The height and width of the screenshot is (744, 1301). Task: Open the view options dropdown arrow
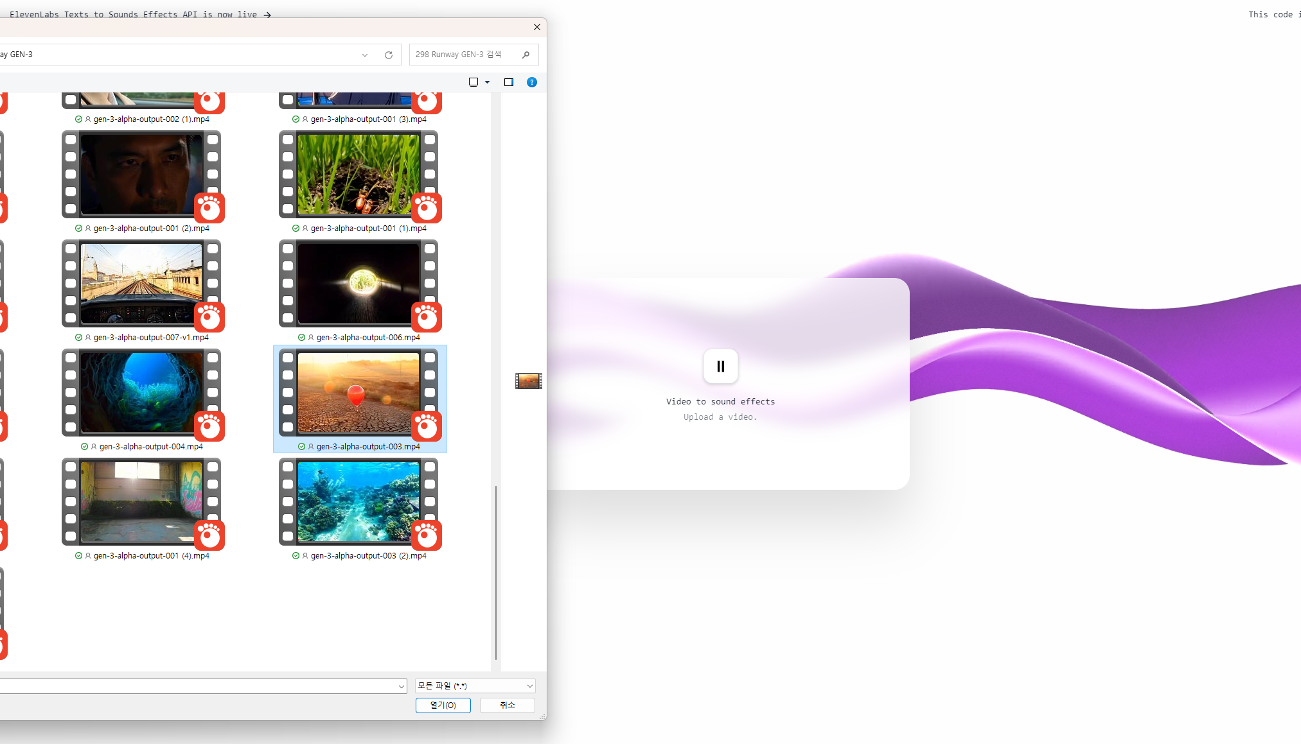point(487,82)
